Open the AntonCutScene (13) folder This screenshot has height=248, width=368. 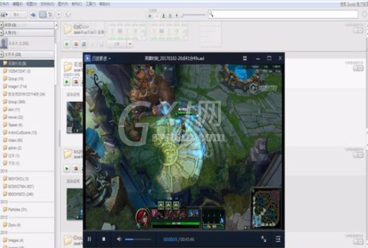pos(20,133)
